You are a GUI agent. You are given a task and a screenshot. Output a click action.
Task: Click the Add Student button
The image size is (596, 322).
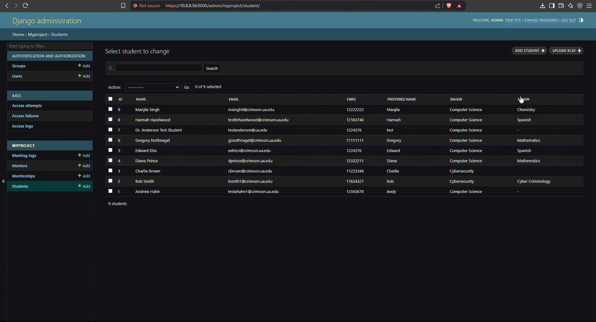coord(529,51)
